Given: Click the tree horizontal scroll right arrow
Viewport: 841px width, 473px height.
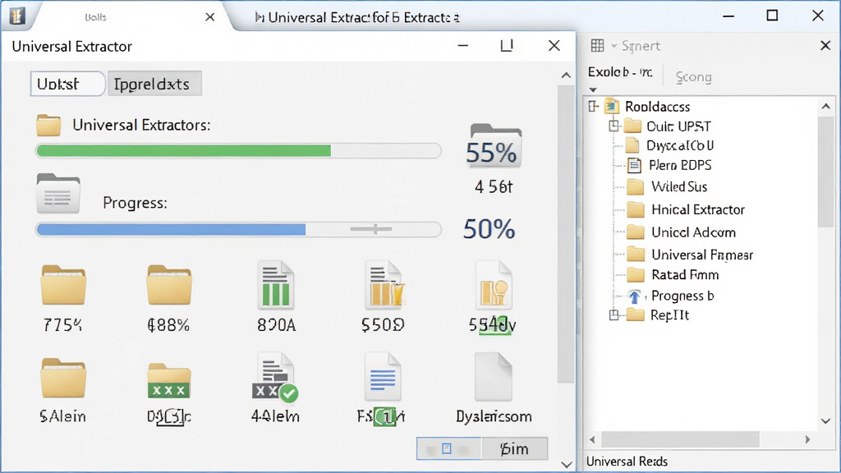Looking at the screenshot, I should [x=808, y=439].
